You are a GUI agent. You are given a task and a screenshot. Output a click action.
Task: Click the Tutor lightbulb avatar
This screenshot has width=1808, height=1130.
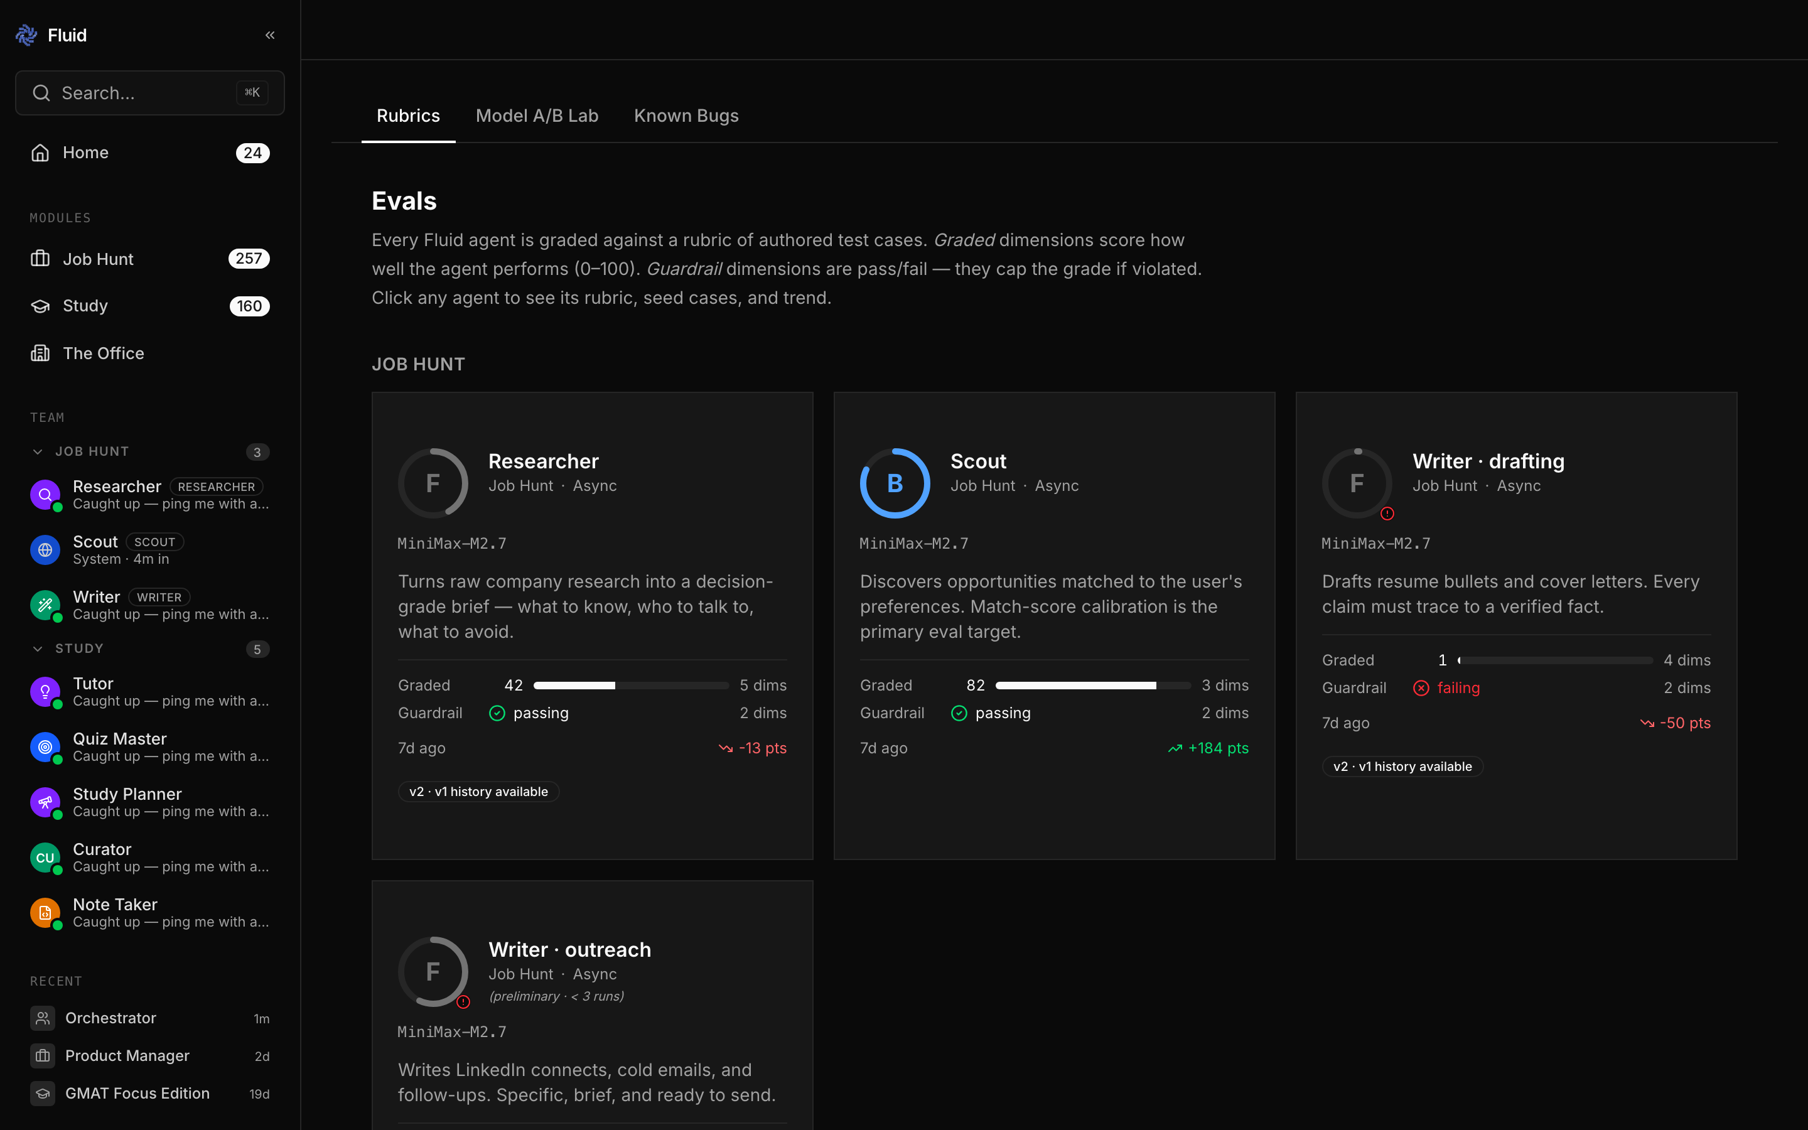click(45, 691)
